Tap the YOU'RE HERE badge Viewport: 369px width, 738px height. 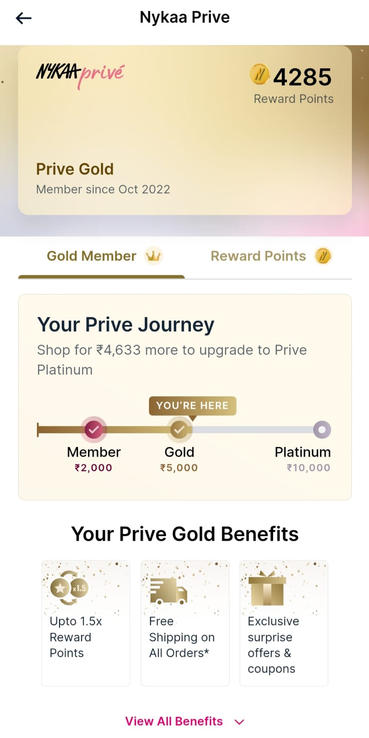[x=192, y=405]
